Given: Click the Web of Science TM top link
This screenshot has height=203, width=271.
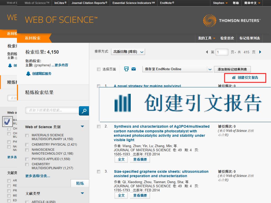Looking at the screenshot, I should coord(37,3).
